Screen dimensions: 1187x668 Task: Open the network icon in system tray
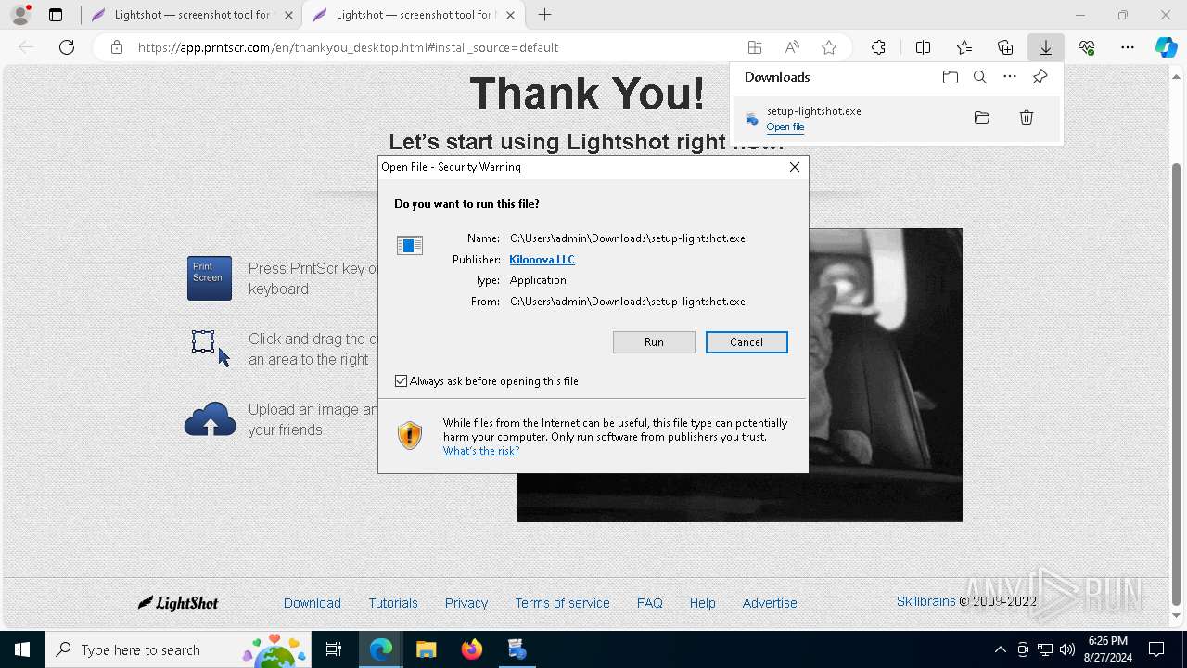click(x=1045, y=650)
